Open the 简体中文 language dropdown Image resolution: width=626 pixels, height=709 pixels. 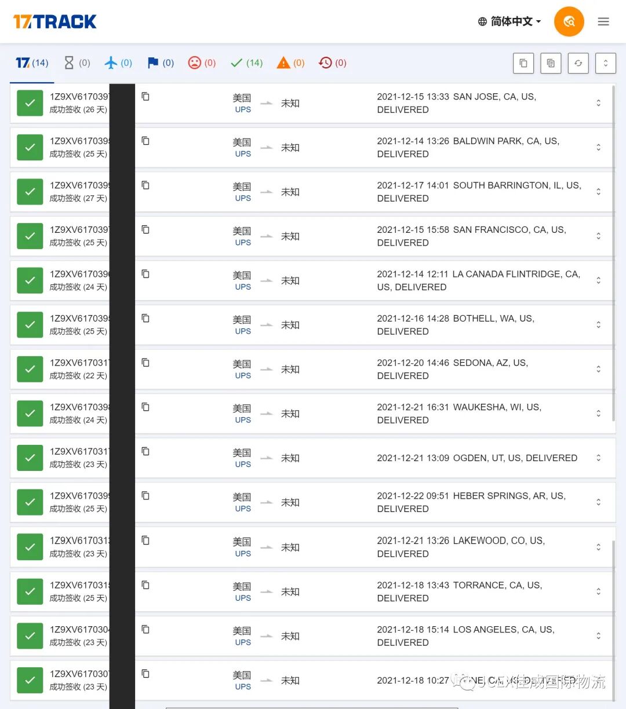[509, 21]
